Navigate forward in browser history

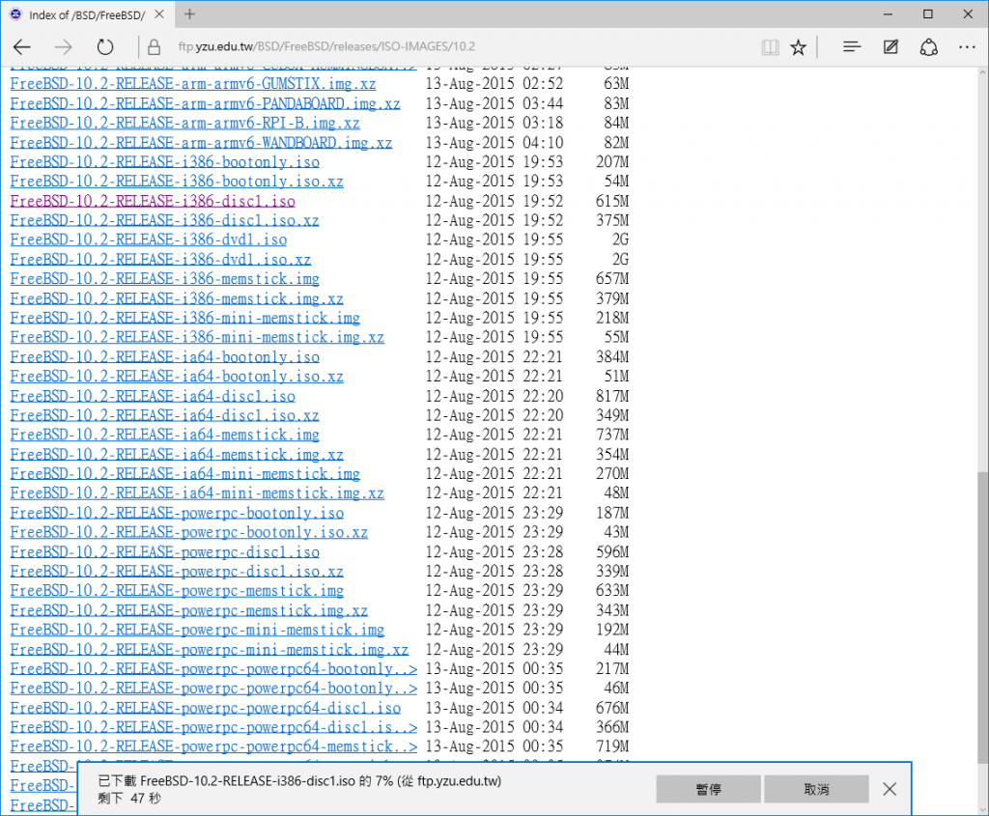click(x=63, y=45)
